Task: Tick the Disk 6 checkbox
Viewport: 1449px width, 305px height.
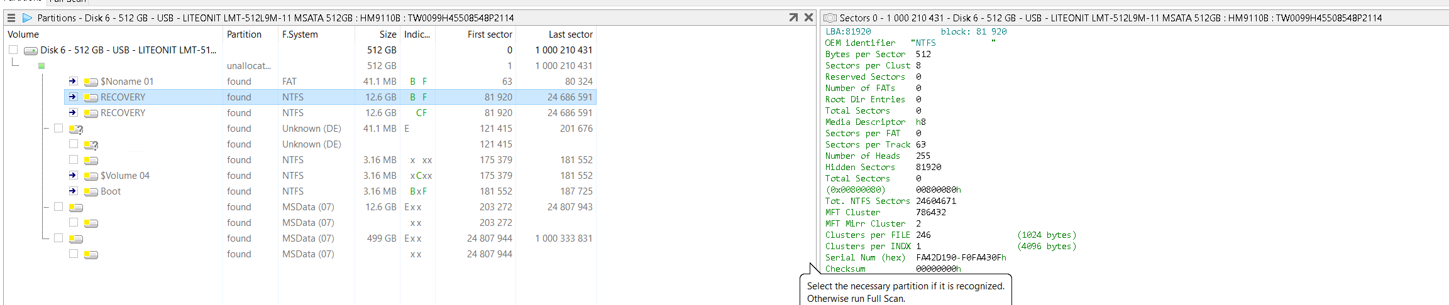Action: [x=13, y=50]
